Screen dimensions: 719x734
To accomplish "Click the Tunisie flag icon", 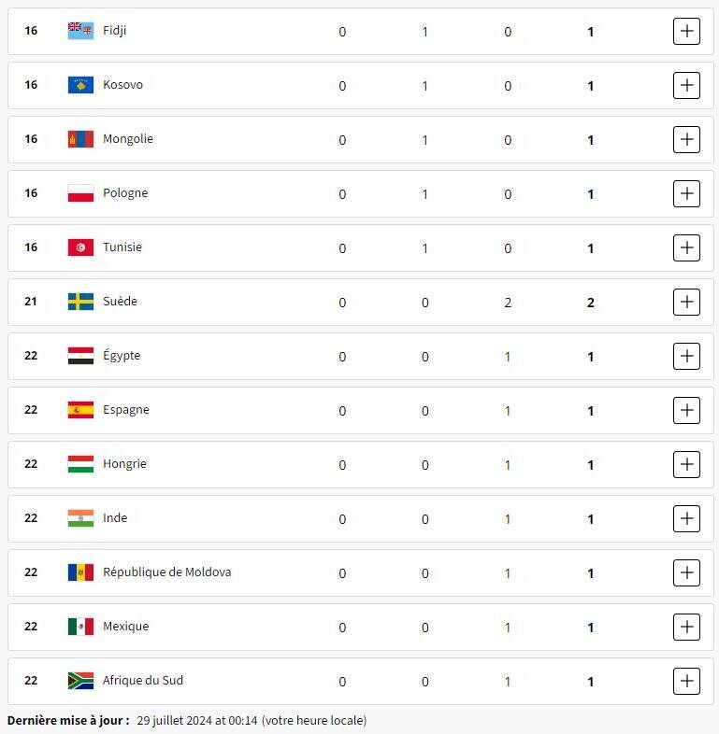I will tap(80, 247).
